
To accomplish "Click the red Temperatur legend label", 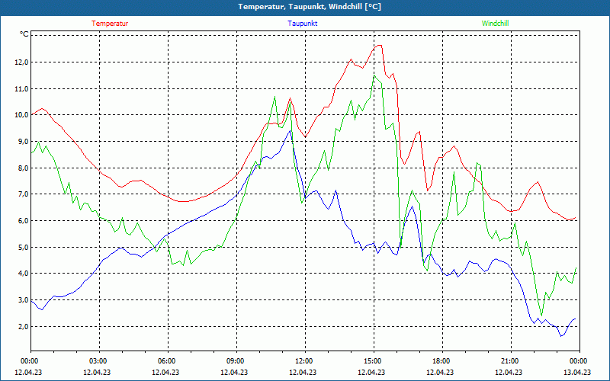I will pyautogui.click(x=110, y=24).
